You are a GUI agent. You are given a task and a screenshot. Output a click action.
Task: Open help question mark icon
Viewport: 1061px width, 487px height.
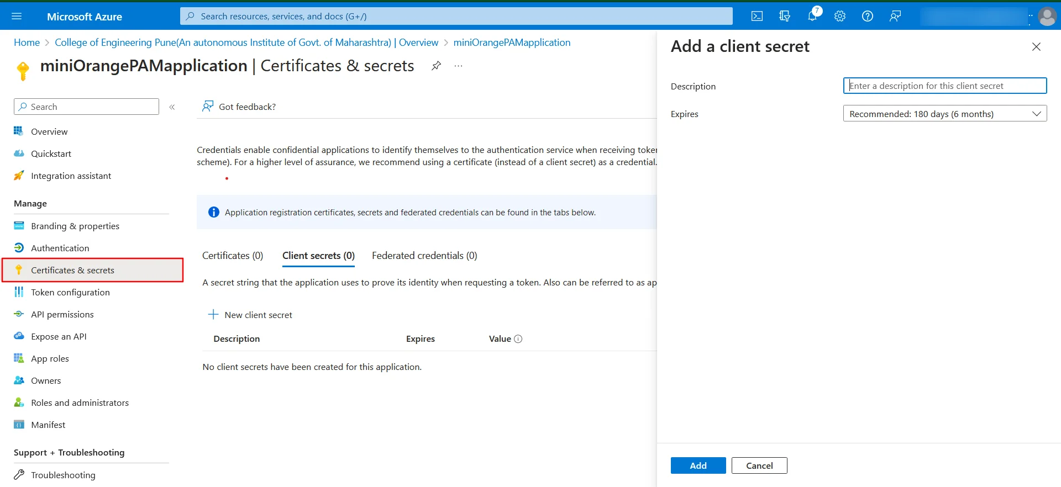pyautogui.click(x=868, y=17)
